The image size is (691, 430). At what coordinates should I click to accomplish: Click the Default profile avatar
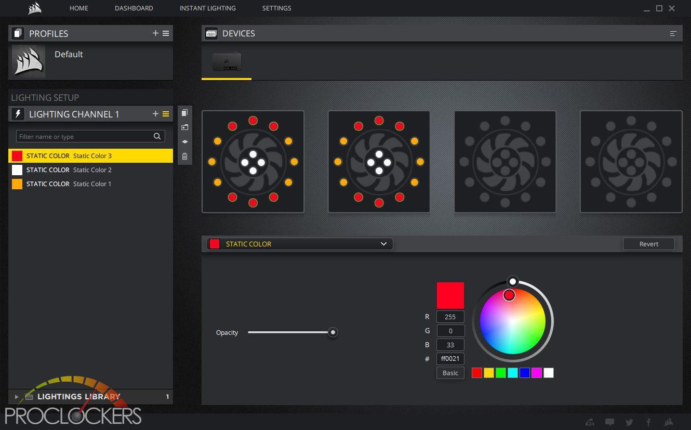click(29, 61)
